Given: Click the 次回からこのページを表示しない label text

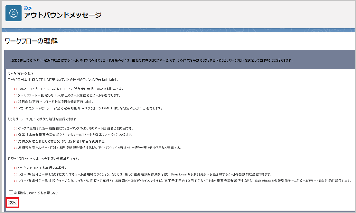Looking at the screenshot, I should coord(36,193).
